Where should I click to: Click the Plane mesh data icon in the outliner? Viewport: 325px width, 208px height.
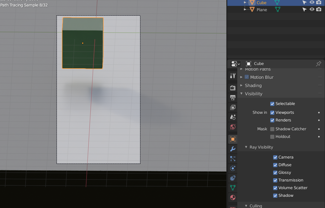pyautogui.click(x=278, y=9)
